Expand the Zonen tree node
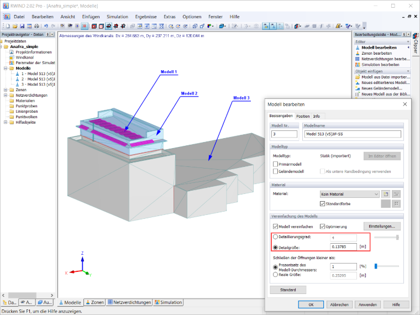Screen dimensions: 420x315 coord(6,90)
